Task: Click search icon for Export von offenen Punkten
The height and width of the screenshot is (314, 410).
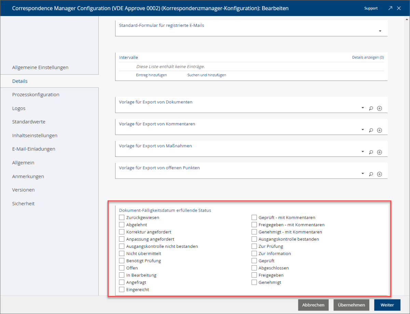Action: tap(371, 174)
